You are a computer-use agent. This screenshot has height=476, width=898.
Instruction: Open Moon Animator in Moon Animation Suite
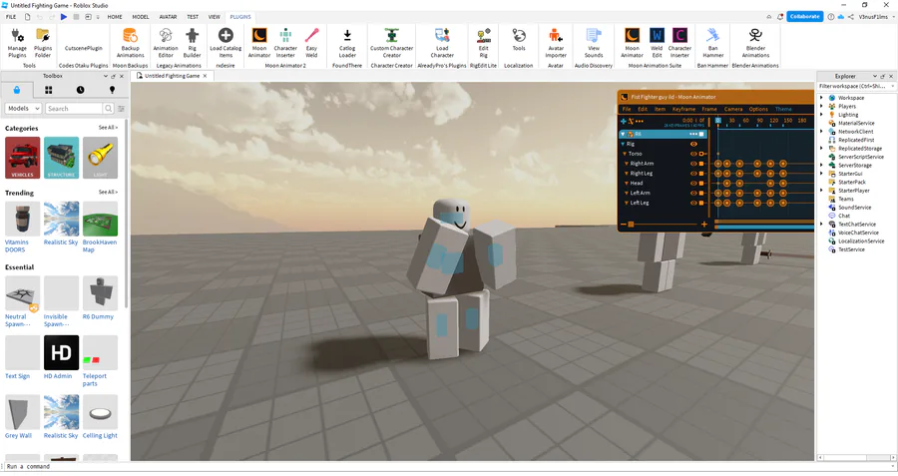point(632,43)
